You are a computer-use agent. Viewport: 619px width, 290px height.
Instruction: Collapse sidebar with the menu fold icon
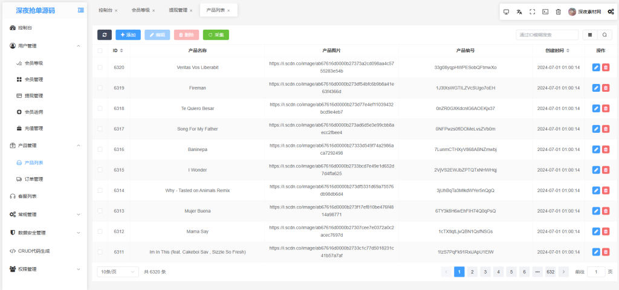(81, 10)
